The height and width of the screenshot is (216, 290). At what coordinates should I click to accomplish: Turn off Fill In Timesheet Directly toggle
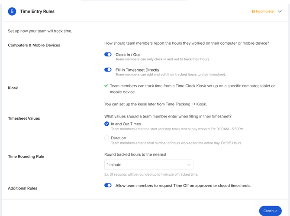(x=108, y=69)
